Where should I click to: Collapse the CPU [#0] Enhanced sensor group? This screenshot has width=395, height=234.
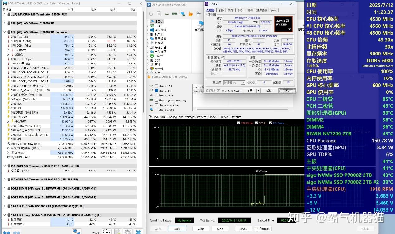(4, 32)
